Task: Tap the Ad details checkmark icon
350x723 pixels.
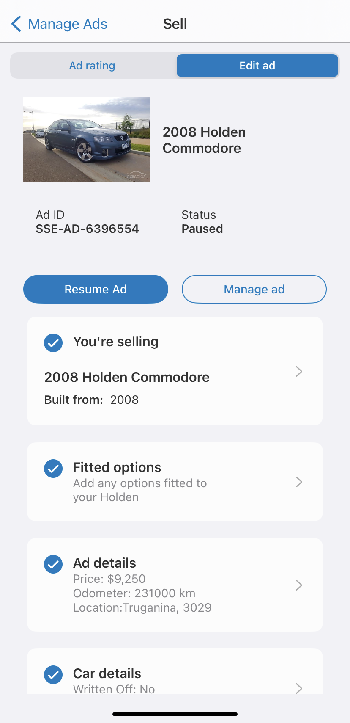Action: [53, 564]
